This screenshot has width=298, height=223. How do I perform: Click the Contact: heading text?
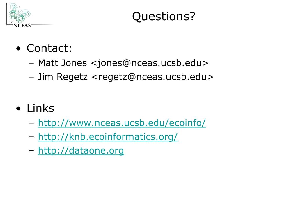49,48
